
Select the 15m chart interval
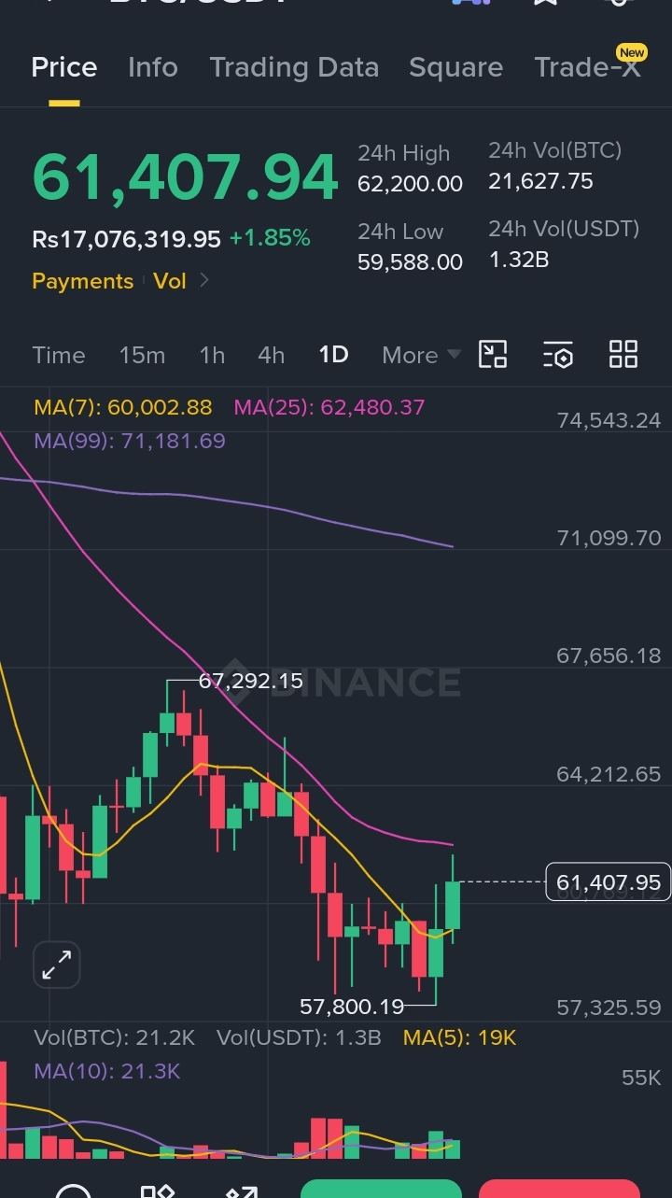[142, 355]
